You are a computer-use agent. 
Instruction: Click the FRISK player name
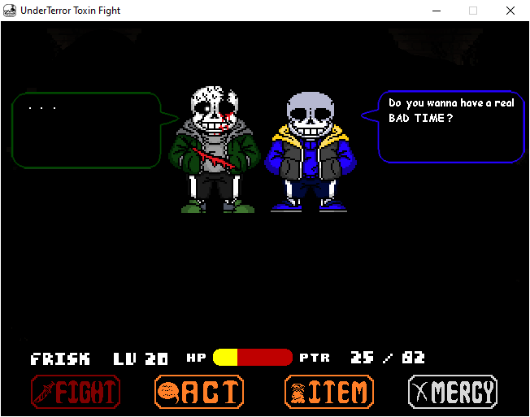pos(60,358)
